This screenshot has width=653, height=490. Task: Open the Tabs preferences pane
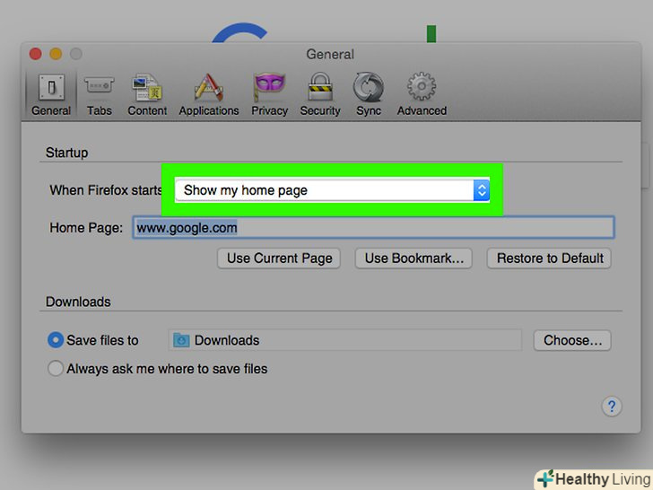click(99, 94)
